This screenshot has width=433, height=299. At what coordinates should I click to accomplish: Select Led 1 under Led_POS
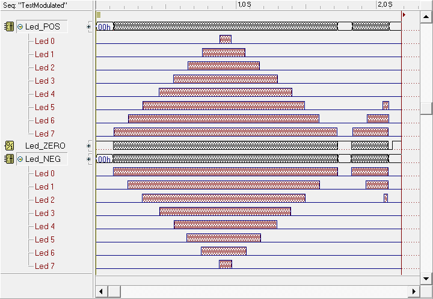pyautogui.click(x=44, y=54)
